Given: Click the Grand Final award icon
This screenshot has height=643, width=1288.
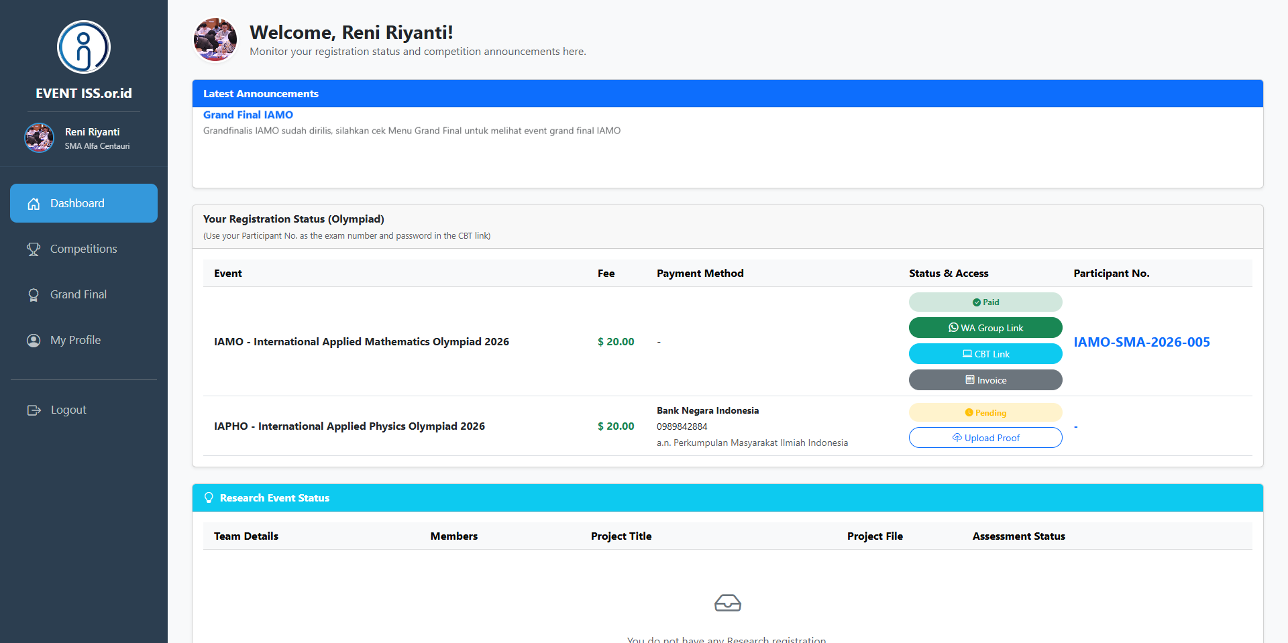Looking at the screenshot, I should tap(34, 295).
